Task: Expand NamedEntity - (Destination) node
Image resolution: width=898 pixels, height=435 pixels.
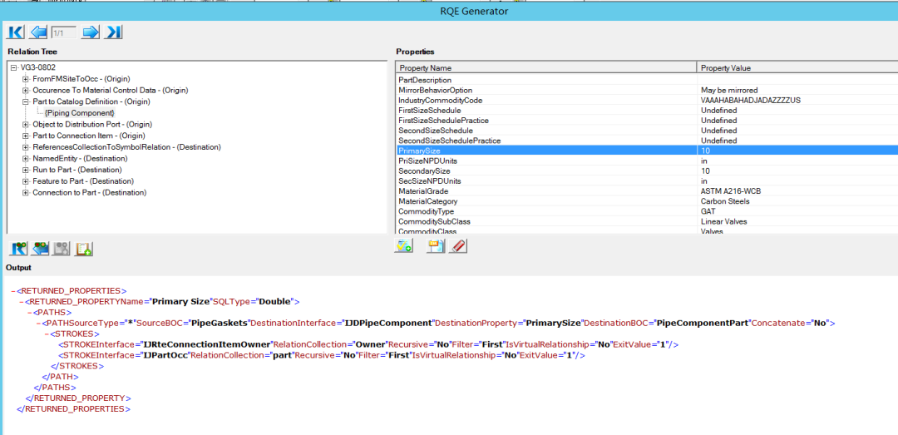Action: tap(25, 159)
